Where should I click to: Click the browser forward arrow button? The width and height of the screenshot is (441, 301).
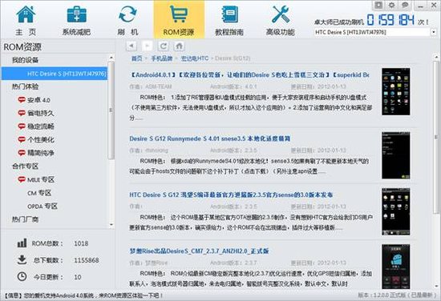147,46
